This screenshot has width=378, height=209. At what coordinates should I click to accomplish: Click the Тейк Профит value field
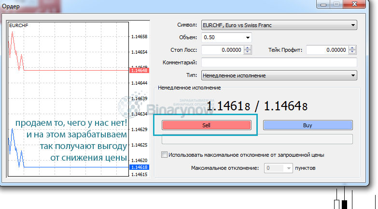pyautogui.click(x=327, y=50)
